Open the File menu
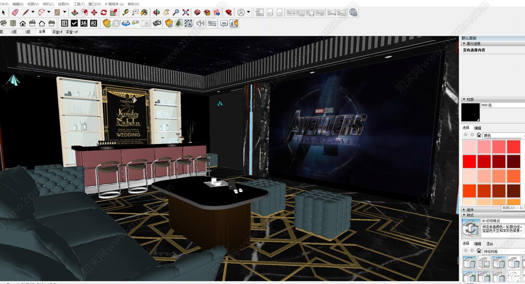This screenshot has height=284, width=525. point(4,4)
